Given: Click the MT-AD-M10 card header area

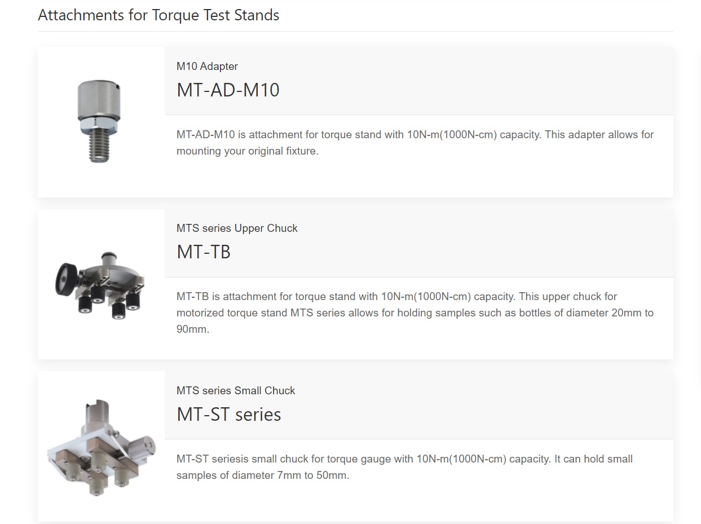Looking at the screenshot, I should pyautogui.click(x=419, y=81).
